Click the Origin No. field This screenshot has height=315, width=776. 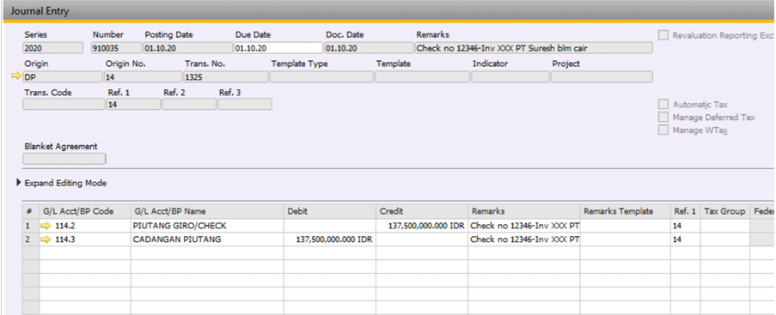tap(143, 76)
